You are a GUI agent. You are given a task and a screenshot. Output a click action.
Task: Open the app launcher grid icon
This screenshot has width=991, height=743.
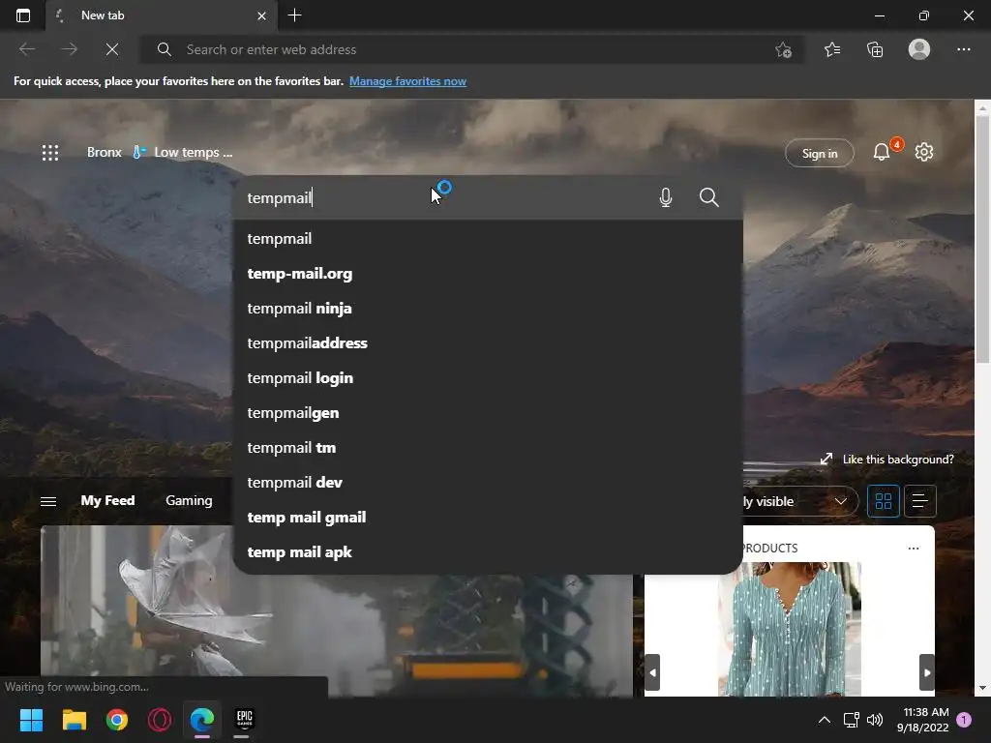50,152
